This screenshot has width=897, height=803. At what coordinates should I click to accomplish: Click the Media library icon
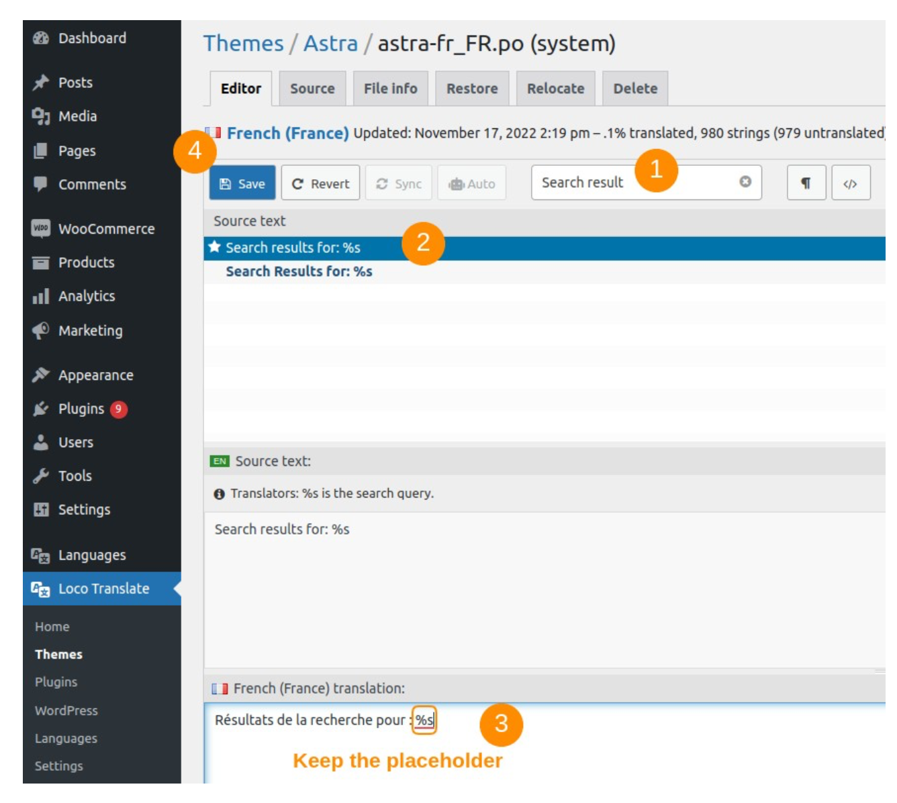(x=41, y=116)
